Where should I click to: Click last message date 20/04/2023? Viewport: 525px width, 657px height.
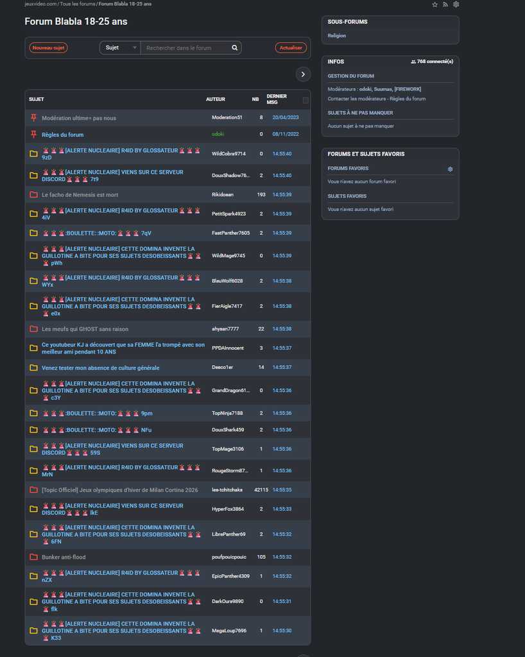[x=286, y=117]
